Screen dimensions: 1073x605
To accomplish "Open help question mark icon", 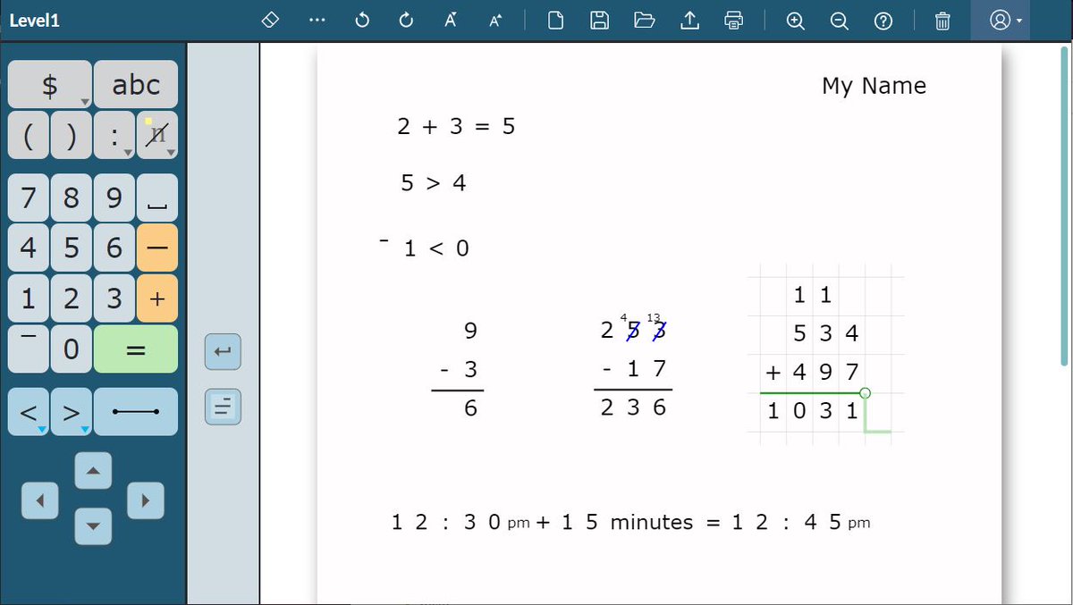I will 883,20.
